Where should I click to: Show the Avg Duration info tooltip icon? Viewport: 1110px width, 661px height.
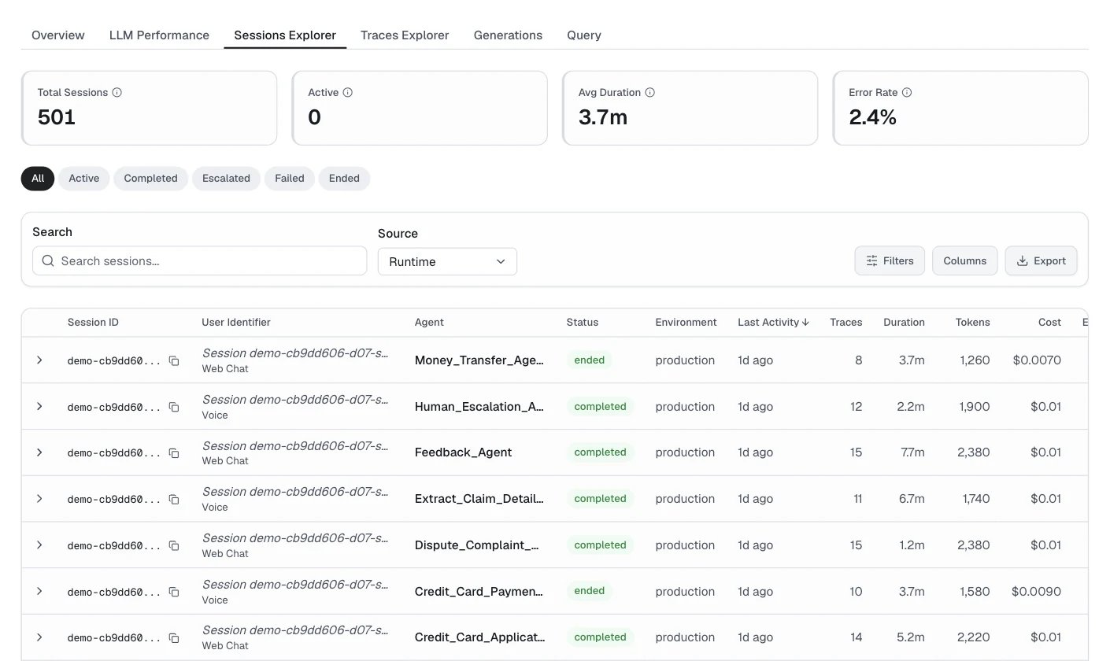pos(650,92)
